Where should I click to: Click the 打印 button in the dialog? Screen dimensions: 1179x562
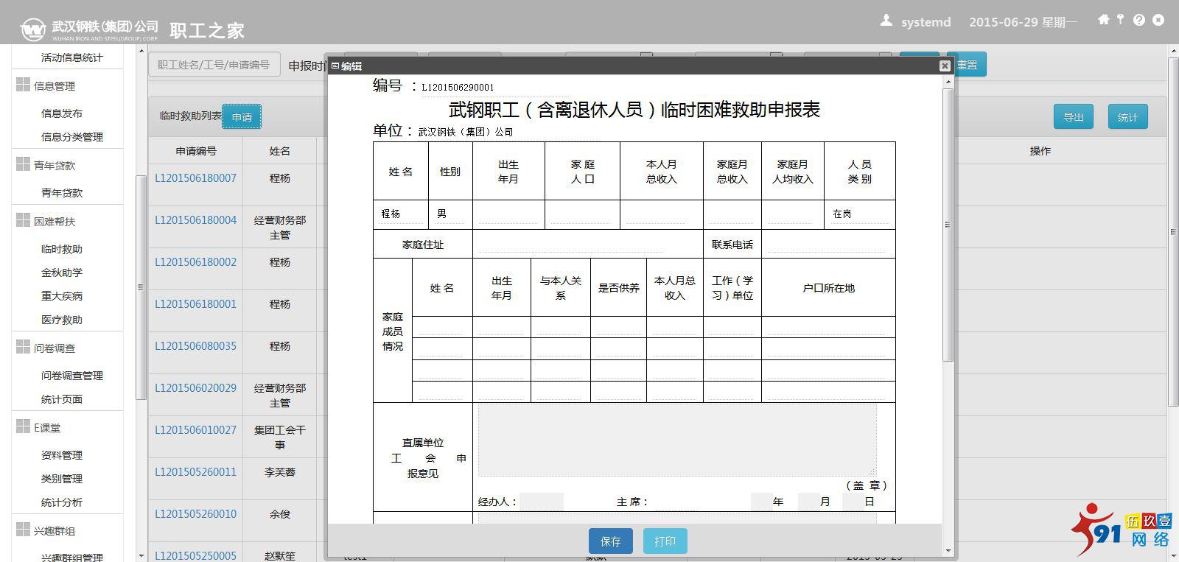[x=665, y=541]
